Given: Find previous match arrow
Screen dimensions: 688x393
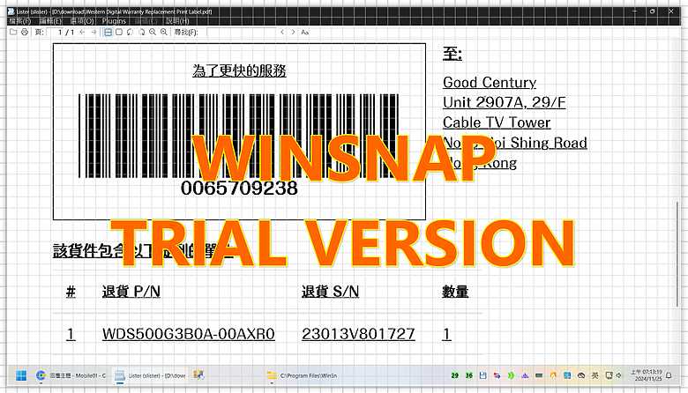Looking at the screenshot, I should pyautogui.click(x=282, y=32).
